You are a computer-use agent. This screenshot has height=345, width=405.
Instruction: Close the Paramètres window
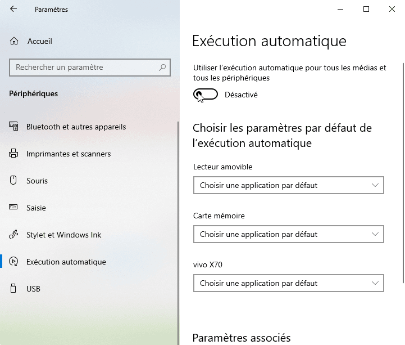coord(392,10)
